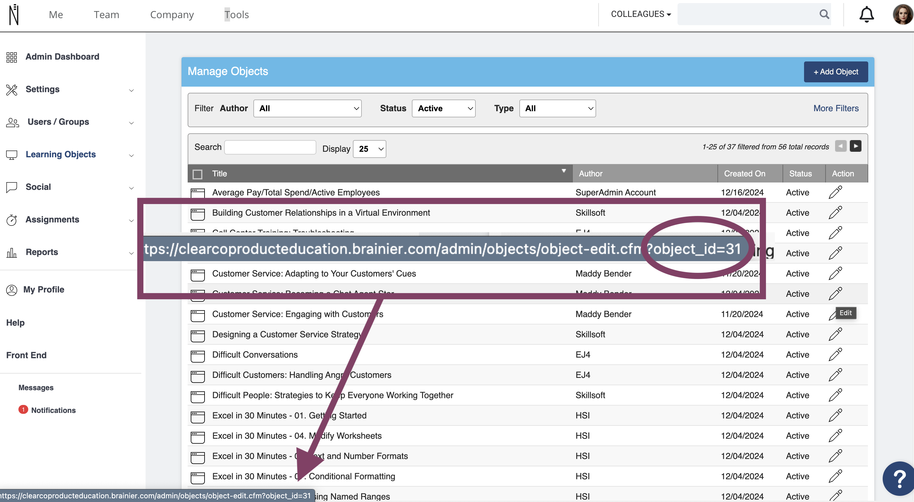Click object icon for Difficult Conversations row
Image resolution: width=914 pixels, height=502 pixels.
(197, 356)
